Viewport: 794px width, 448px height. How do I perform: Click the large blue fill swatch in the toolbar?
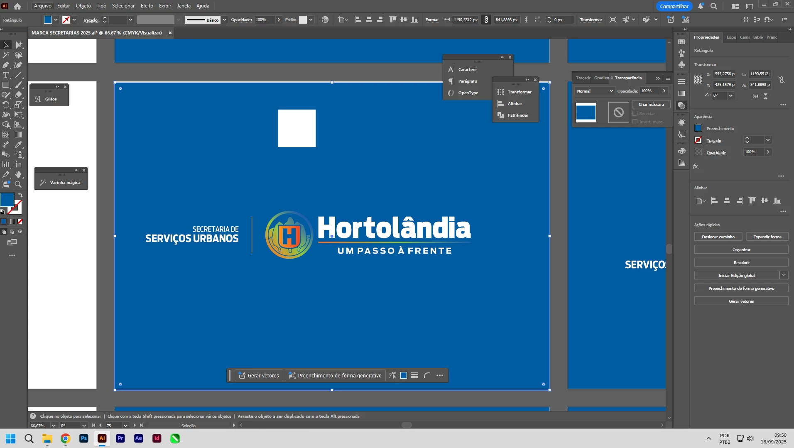click(x=7, y=200)
